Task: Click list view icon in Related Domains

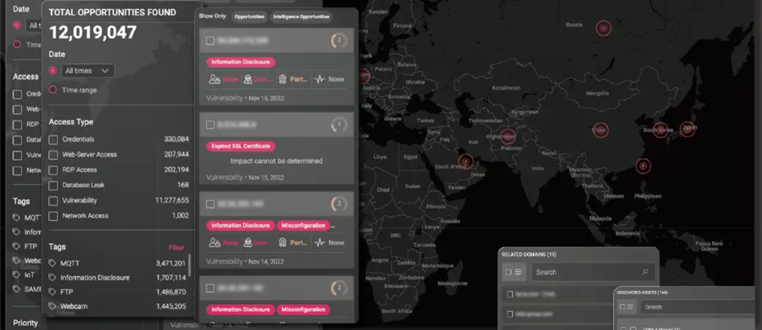Action: [518, 272]
